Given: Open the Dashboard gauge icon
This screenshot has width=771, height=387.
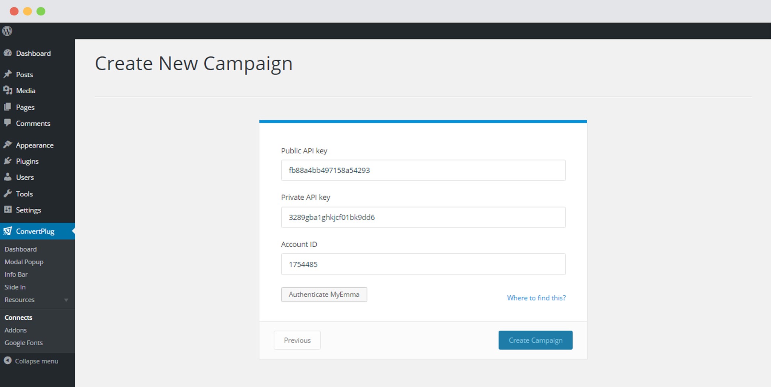Looking at the screenshot, I should pyautogui.click(x=8, y=53).
